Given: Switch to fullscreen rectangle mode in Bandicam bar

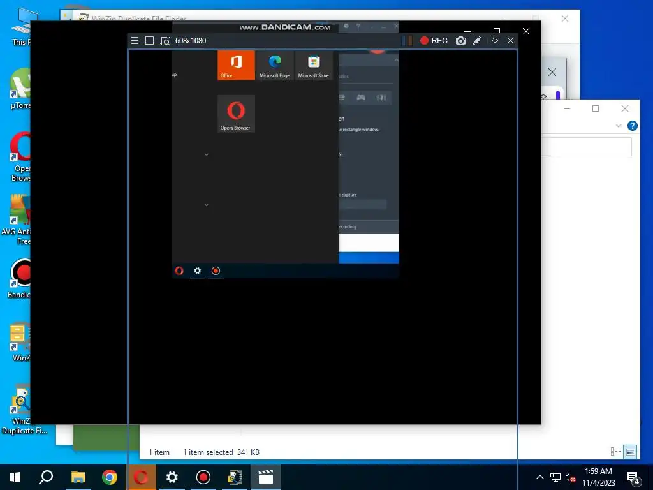Looking at the screenshot, I should coord(149,40).
